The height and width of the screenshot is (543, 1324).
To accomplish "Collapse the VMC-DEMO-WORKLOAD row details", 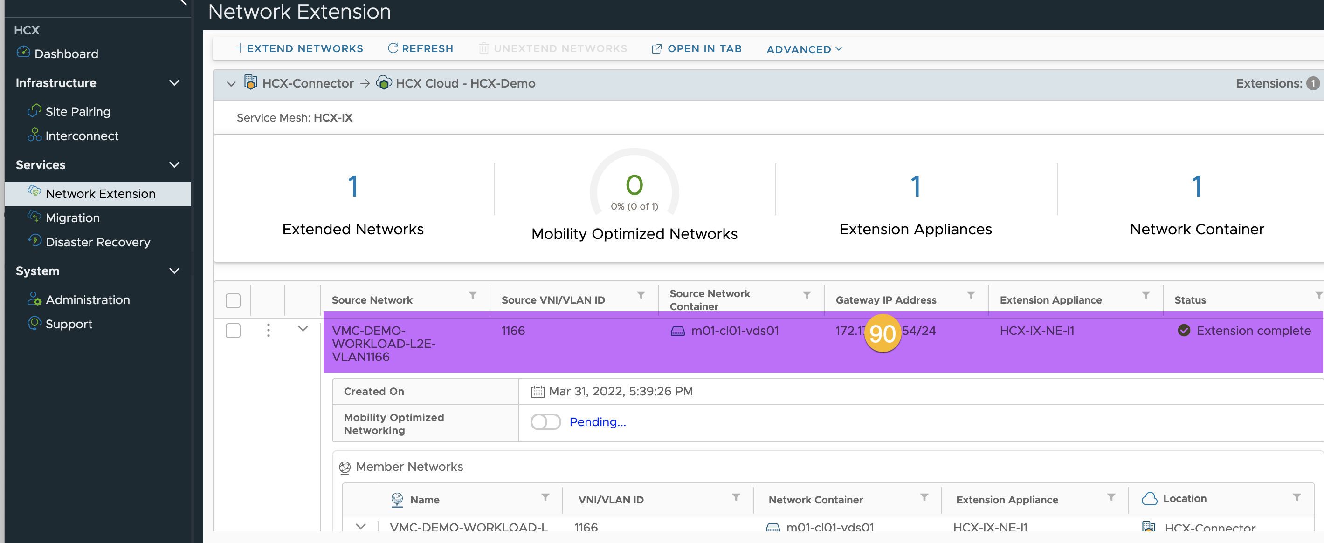I will 303,329.
